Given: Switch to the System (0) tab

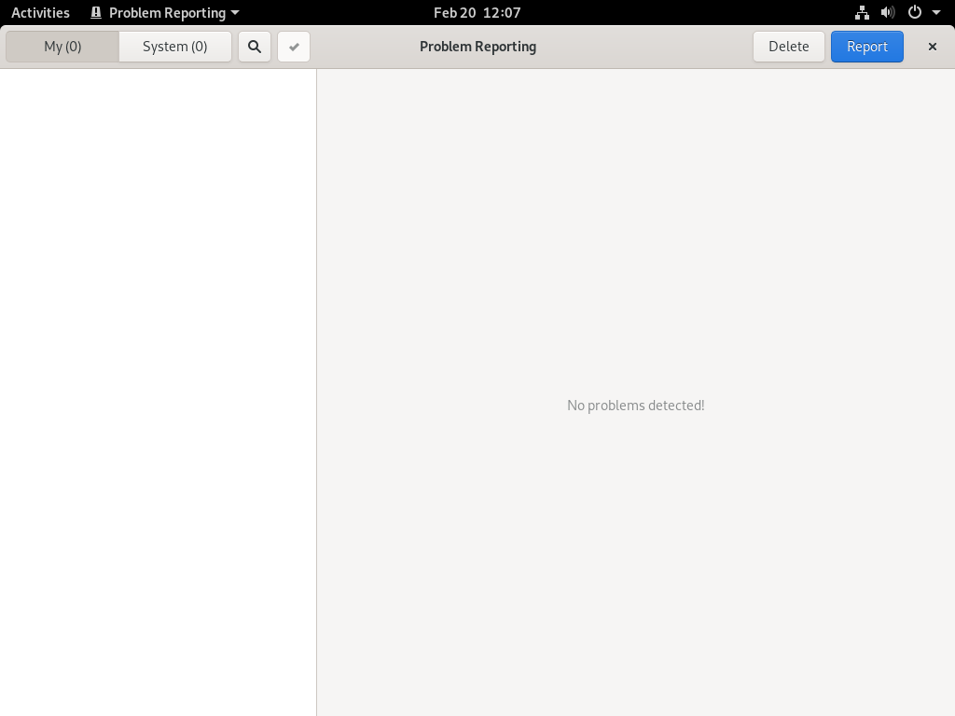Looking at the screenshot, I should pyautogui.click(x=174, y=47).
